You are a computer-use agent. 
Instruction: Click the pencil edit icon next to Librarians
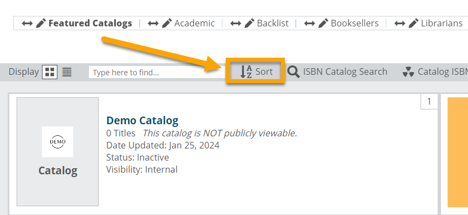(x=414, y=23)
